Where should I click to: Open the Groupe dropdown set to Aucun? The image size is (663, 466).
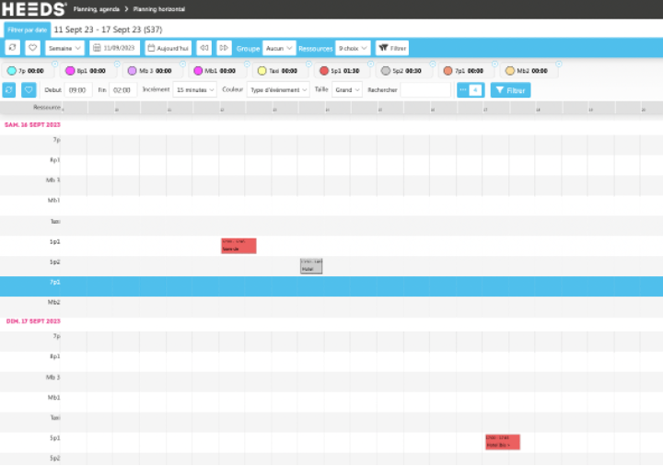click(x=279, y=48)
